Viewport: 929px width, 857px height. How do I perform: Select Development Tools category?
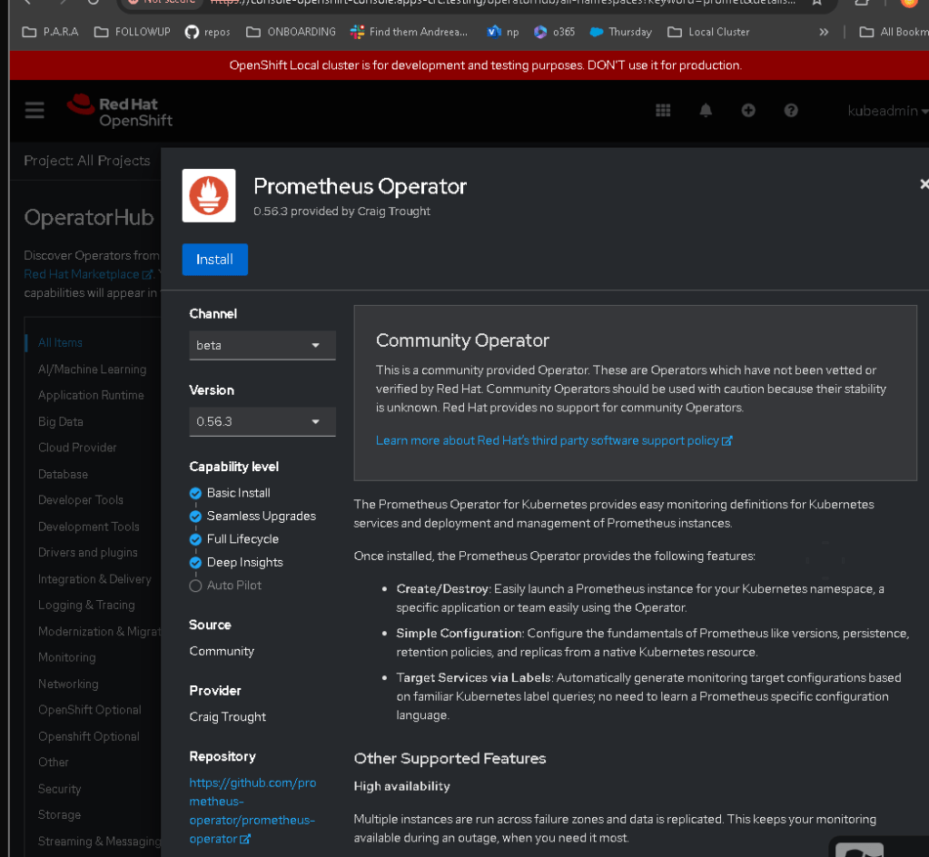(x=88, y=527)
